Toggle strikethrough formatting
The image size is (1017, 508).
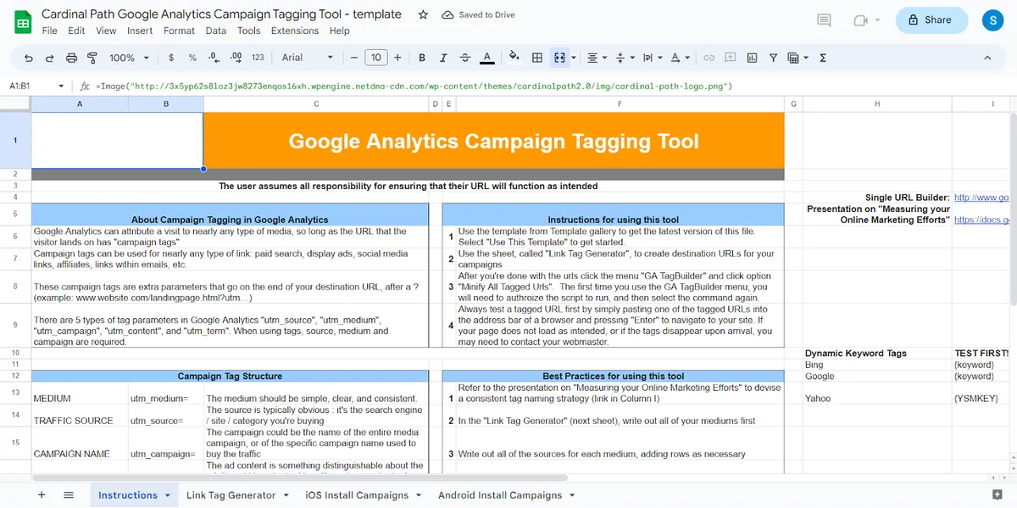click(x=464, y=58)
